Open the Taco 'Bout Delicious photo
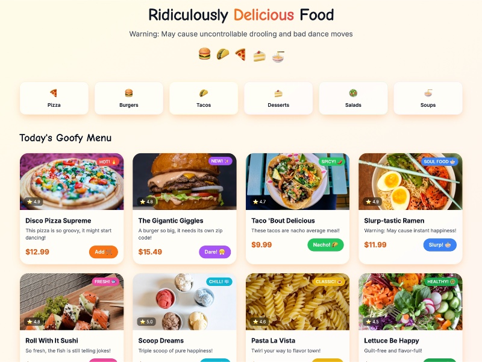The height and width of the screenshot is (362, 482). pyautogui.click(x=298, y=182)
